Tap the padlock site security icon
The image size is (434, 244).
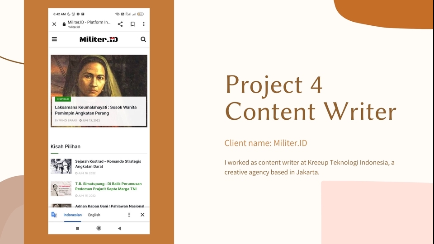tap(64, 24)
